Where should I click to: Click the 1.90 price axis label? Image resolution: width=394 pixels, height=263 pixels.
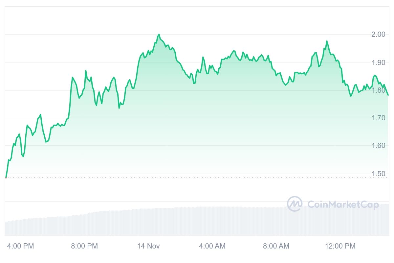tap(378, 62)
